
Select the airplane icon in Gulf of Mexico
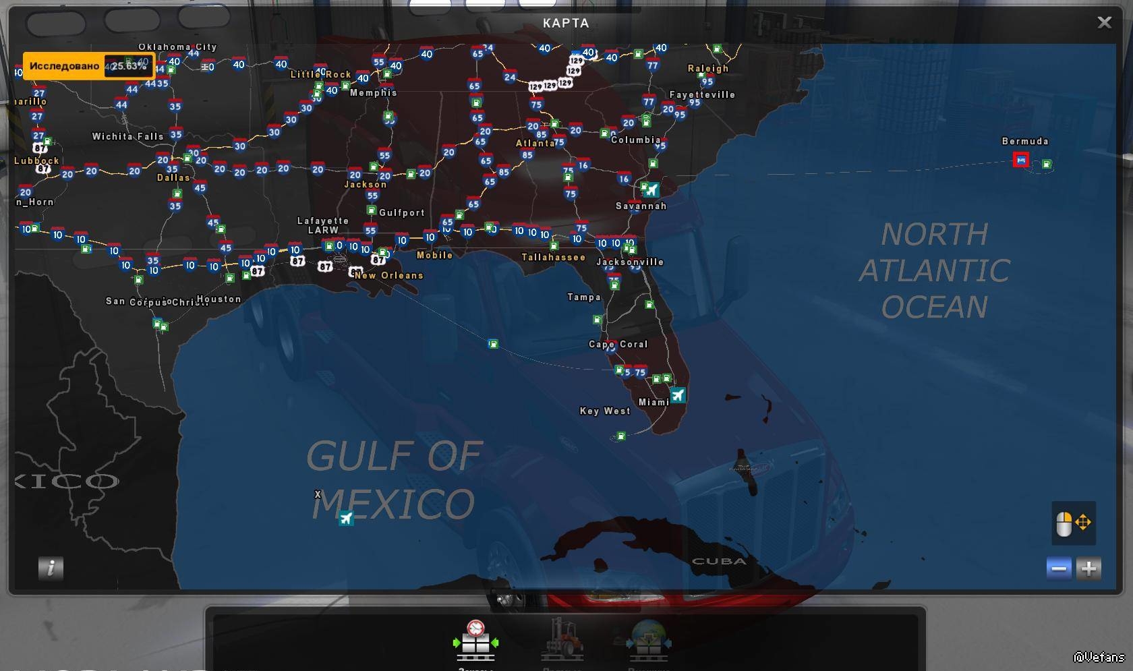click(346, 518)
